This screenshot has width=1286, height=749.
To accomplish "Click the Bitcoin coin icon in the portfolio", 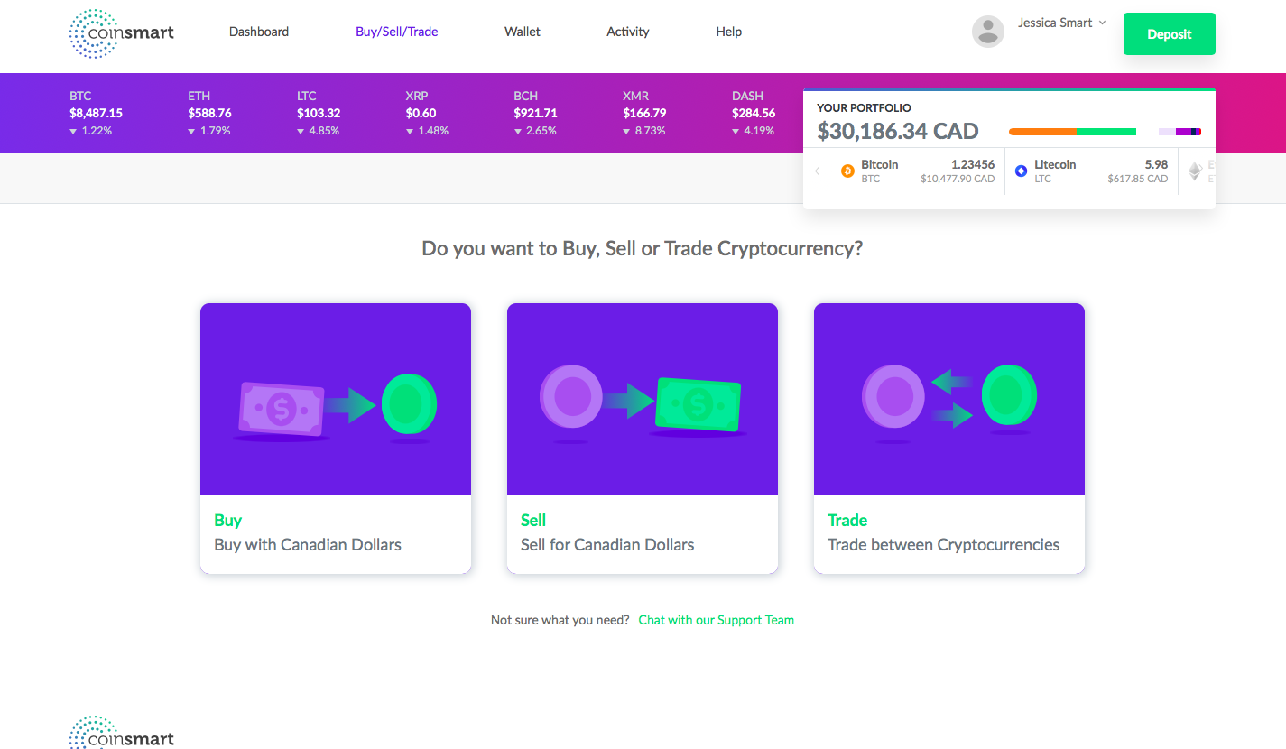I will 847,171.
